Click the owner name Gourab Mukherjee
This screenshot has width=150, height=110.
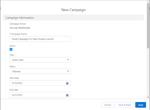click(x=20, y=28)
